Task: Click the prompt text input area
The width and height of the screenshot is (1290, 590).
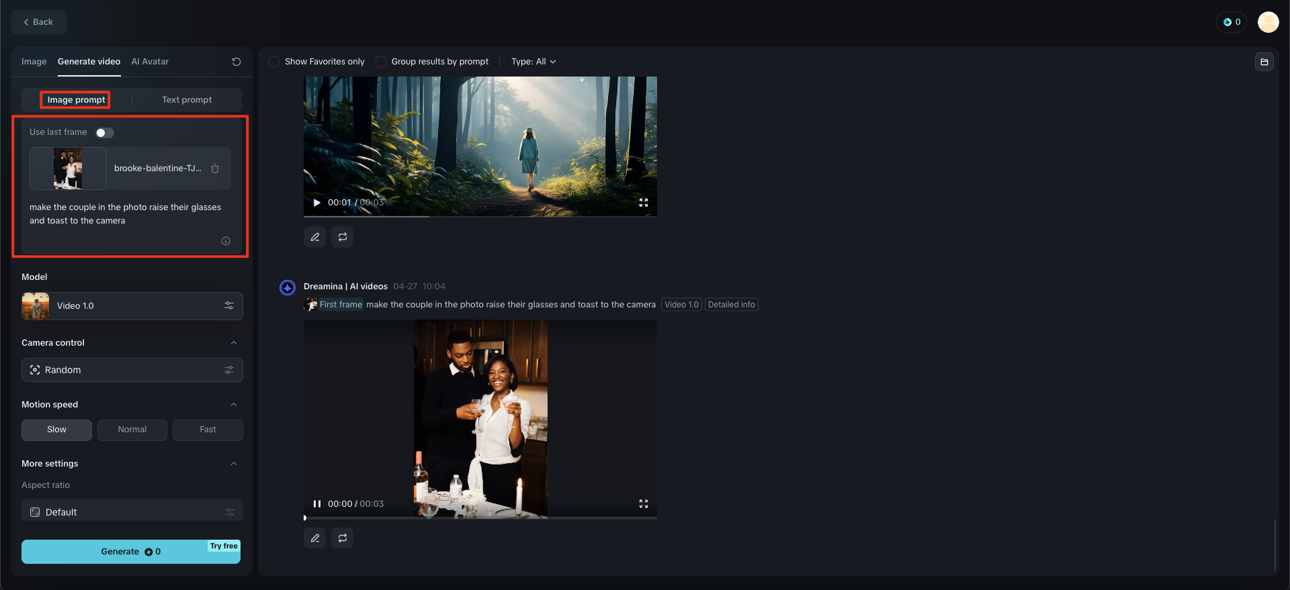Action: [126, 214]
